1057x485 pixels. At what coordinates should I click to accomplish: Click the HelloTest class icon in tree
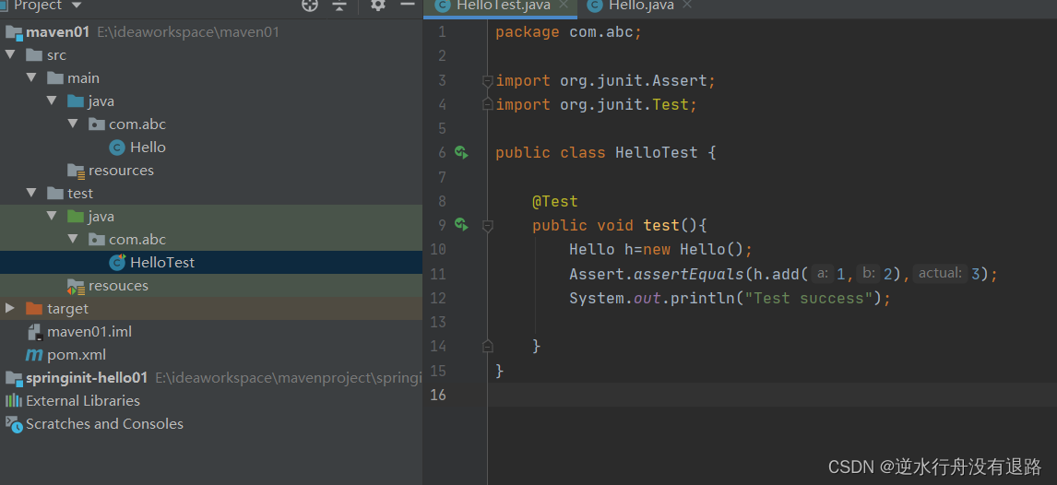(117, 262)
